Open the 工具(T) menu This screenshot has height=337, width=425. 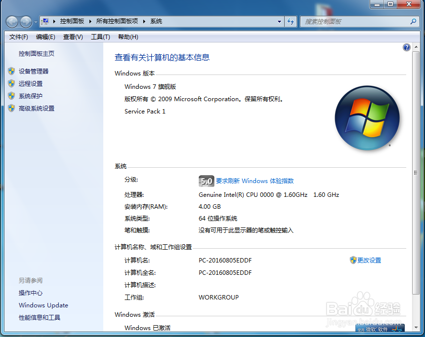pyautogui.click(x=100, y=37)
